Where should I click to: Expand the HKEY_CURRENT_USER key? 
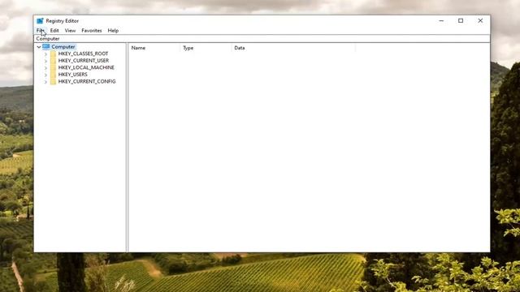pos(45,61)
